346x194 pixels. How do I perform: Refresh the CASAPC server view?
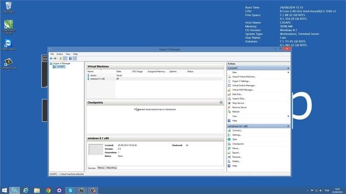[x=236, y=112]
